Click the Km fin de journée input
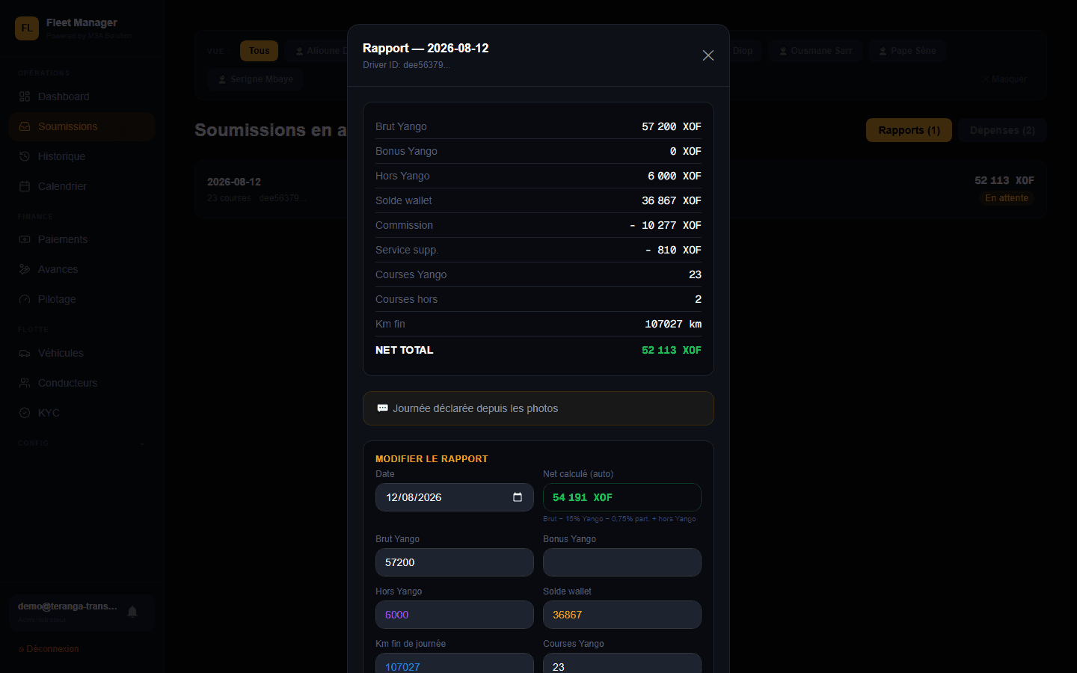This screenshot has height=673, width=1077. click(455, 663)
